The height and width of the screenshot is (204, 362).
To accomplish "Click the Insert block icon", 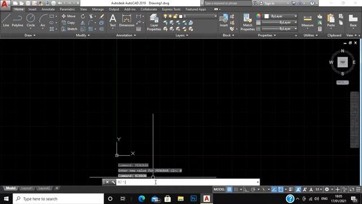I will coord(223,20).
